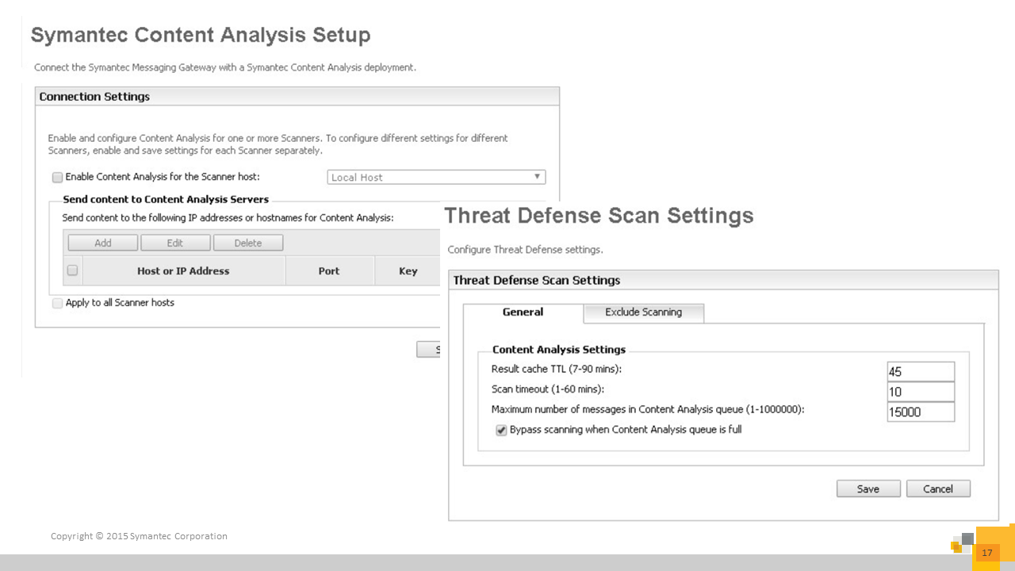Click the Edit server button
Screen dimensions: 1015x571
[x=175, y=243]
